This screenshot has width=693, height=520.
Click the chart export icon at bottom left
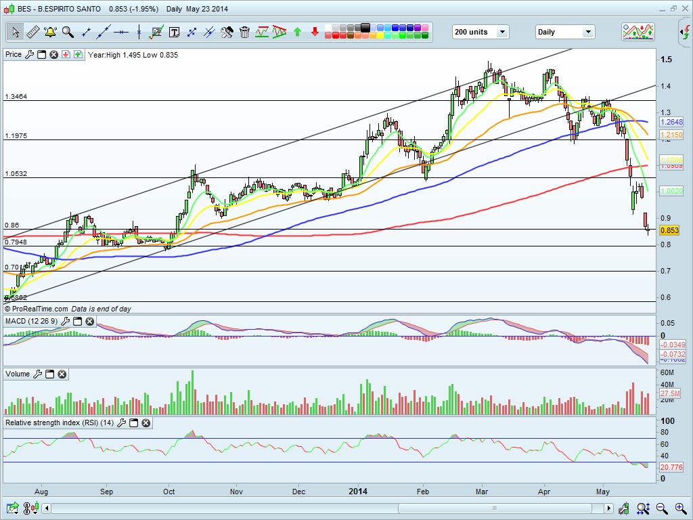pos(12,508)
